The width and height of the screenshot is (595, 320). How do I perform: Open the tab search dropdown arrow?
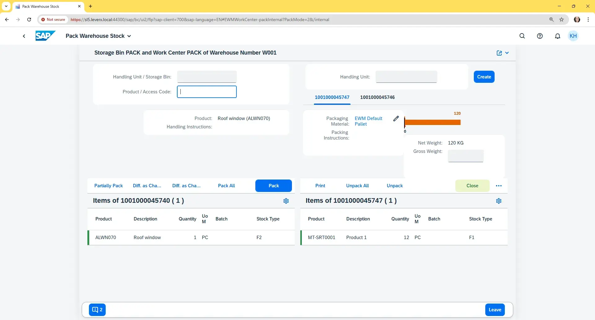(6, 6)
